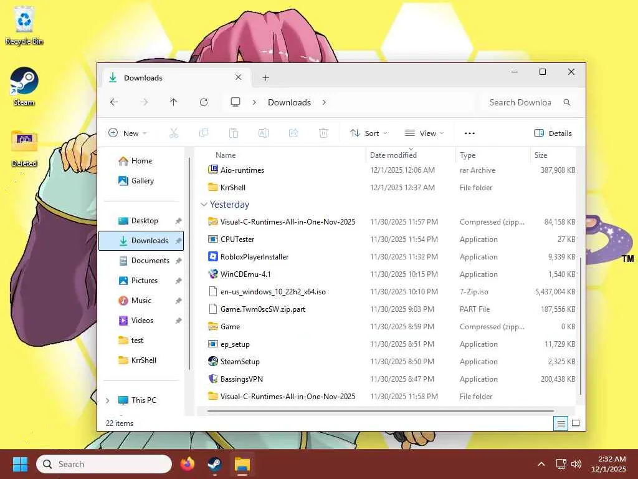Open Deleted folder on desktop
The height and width of the screenshot is (479, 638).
[24, 148]
